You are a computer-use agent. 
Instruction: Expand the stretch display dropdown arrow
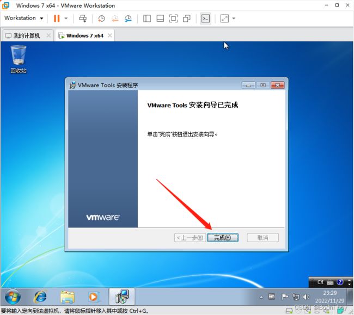pyautogui.click(x=234, y=18)
